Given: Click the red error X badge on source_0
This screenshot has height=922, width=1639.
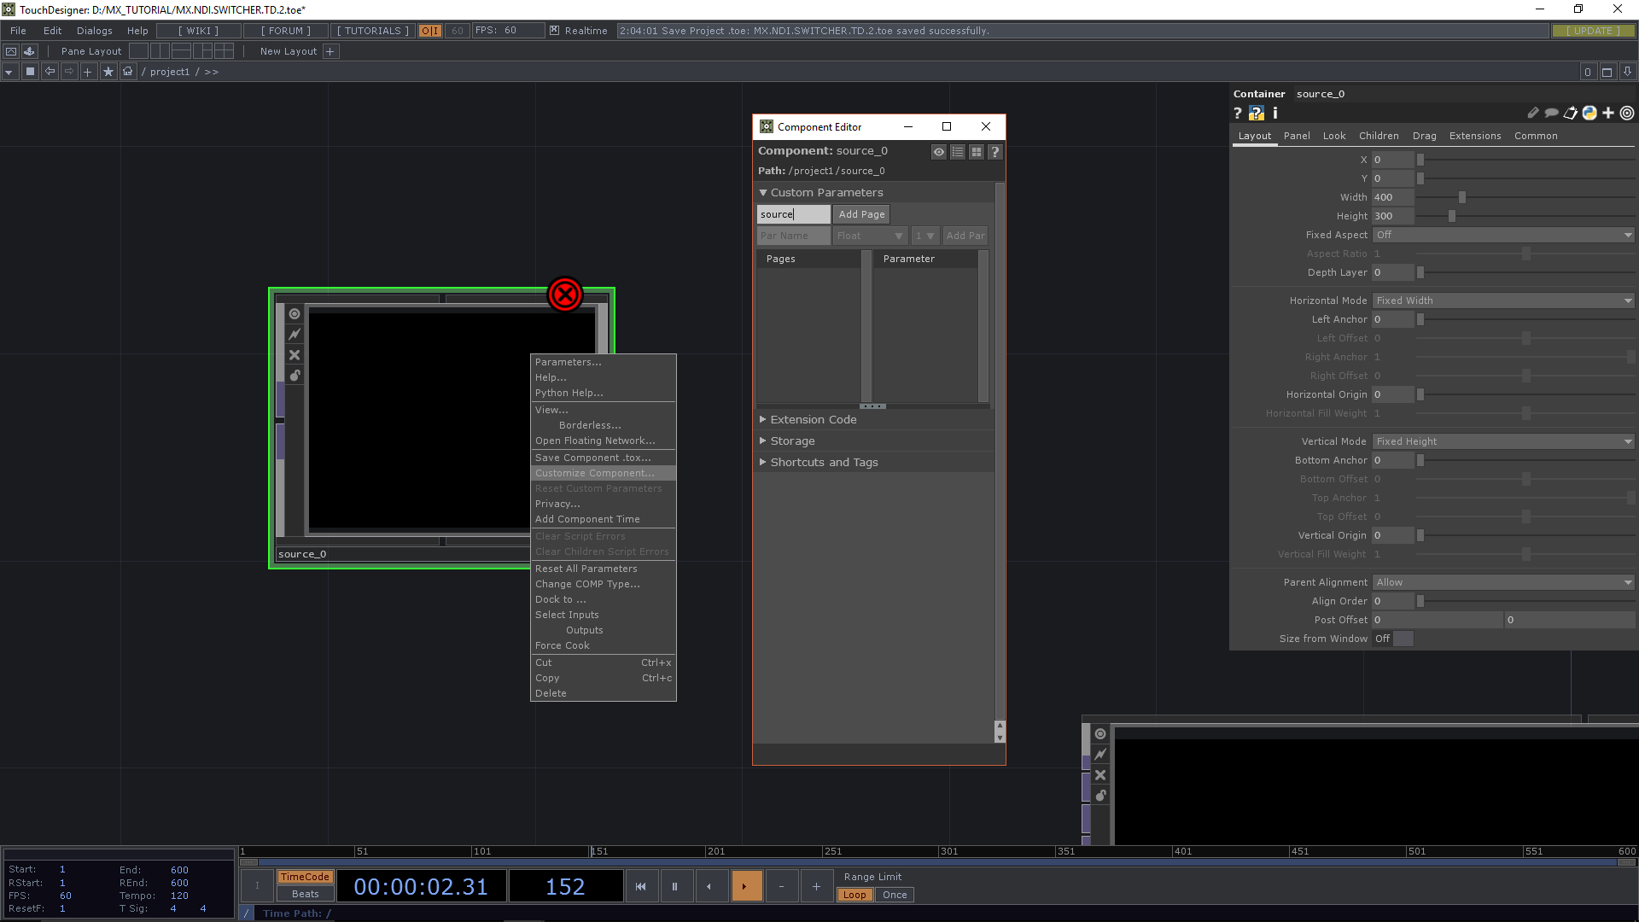Looking at the screenshot, I should [x=564, y=295].
